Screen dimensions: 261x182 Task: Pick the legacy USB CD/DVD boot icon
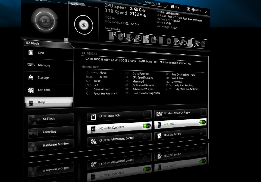point(183,42)
